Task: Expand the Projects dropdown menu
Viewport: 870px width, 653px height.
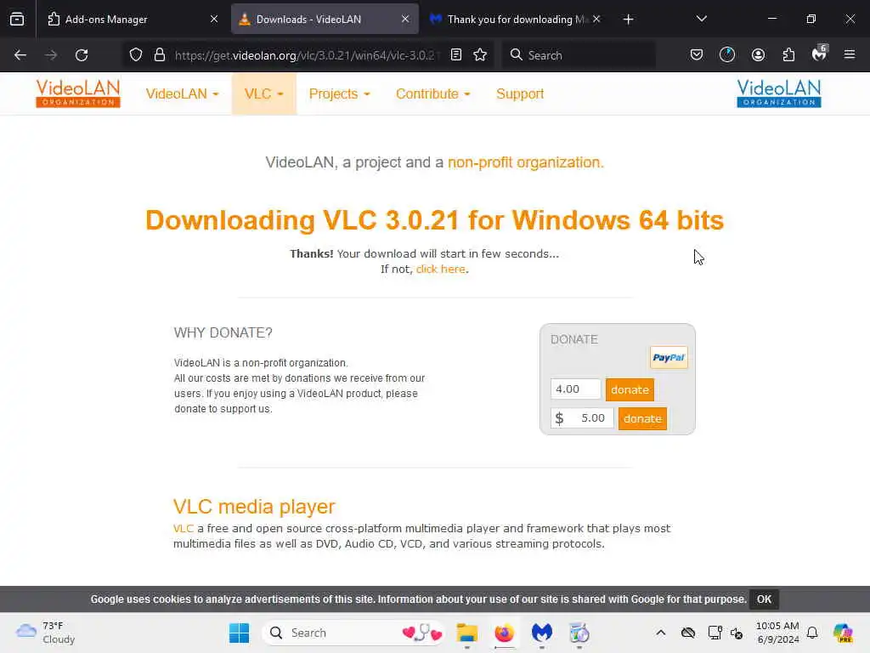Action: pos(339,94)
